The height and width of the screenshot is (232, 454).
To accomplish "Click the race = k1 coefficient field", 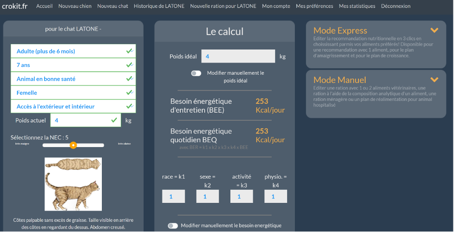I will [173, 197].
